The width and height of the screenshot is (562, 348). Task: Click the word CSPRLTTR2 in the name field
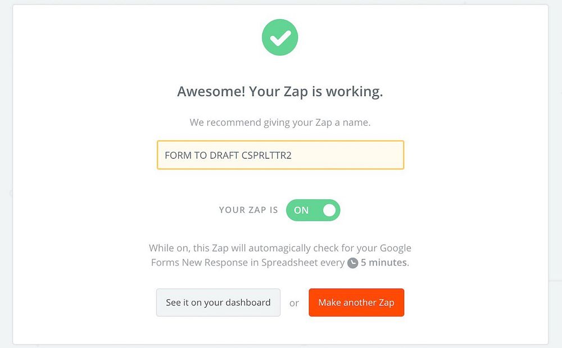click(x=266, y=155)
